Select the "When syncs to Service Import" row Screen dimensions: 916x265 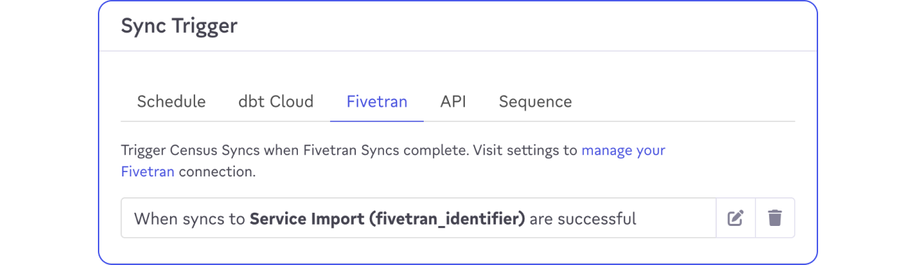point(418,218)
